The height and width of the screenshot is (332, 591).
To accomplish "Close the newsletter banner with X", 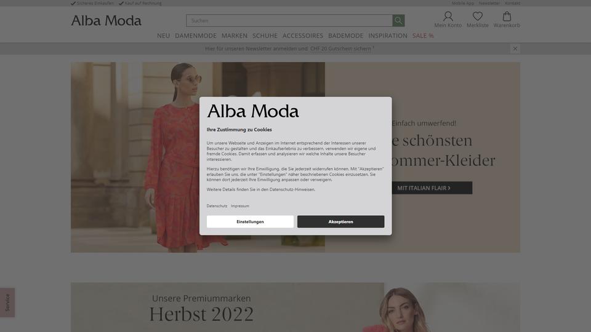I will 515,49.
